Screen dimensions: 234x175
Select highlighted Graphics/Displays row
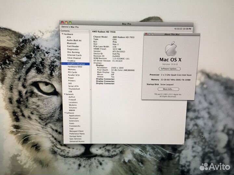point(75,64)
